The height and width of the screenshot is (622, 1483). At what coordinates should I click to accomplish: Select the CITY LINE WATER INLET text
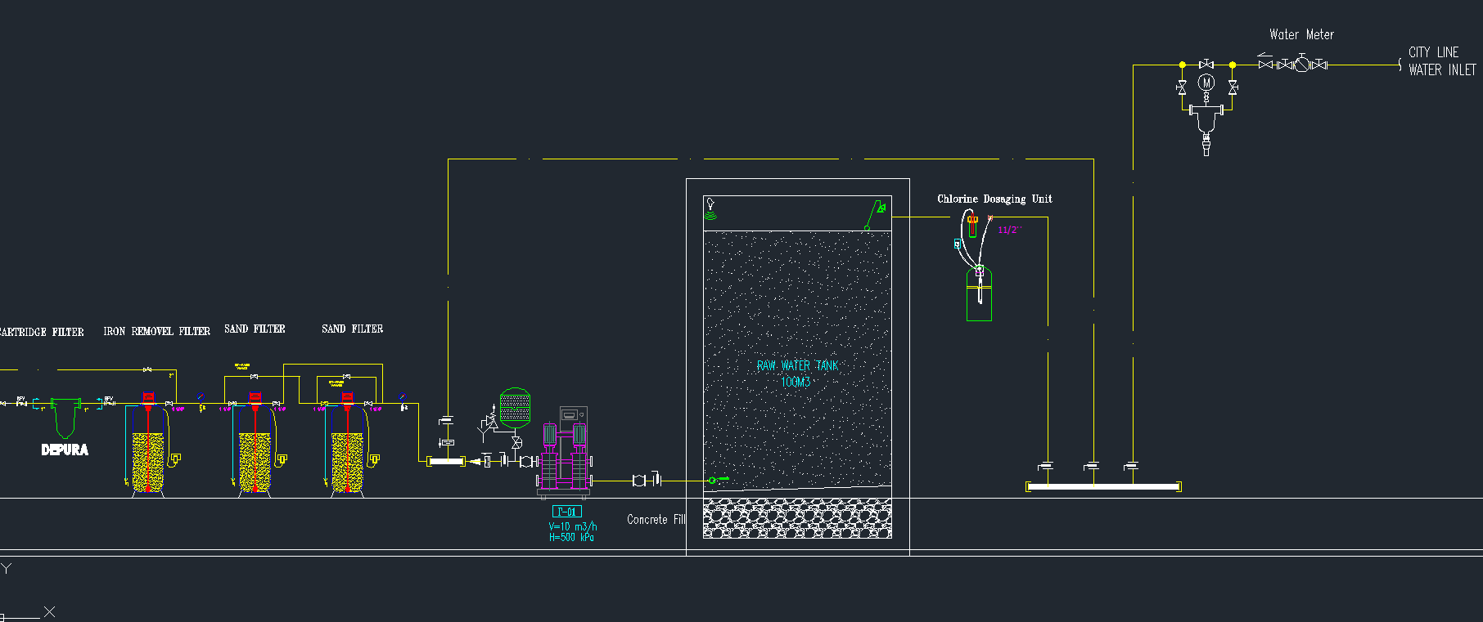click(x=1441, y=61)
